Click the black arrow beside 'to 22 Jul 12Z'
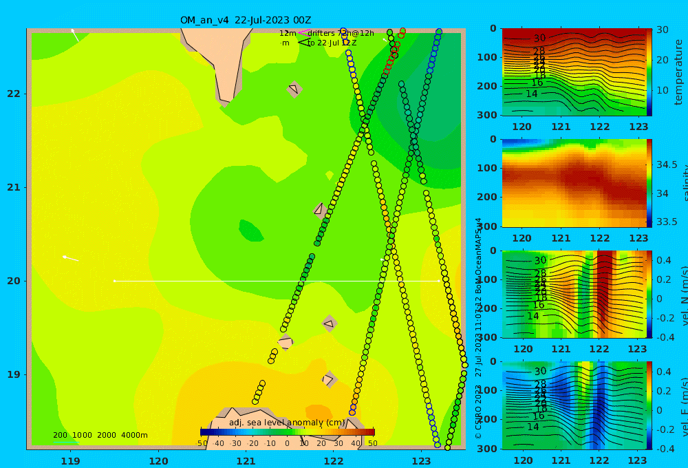 pos(304,43)
